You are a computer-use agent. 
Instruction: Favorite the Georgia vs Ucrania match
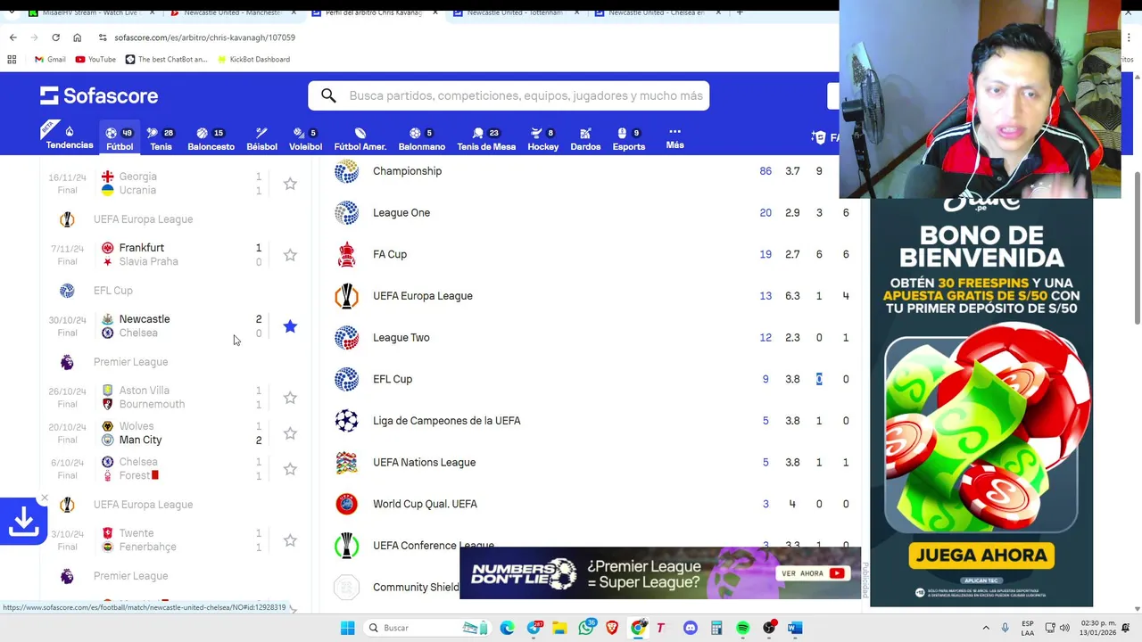tap(290, 184)
